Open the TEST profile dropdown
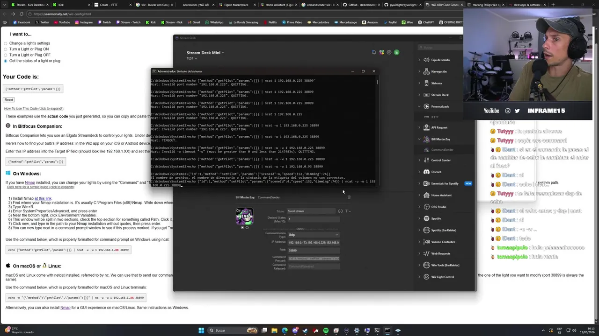Image resolution: width=599 pixels, height=336 pixels. (191, 58)
